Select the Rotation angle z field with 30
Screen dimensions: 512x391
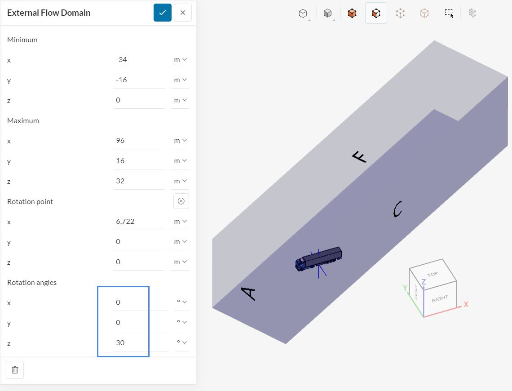(139, 342)
